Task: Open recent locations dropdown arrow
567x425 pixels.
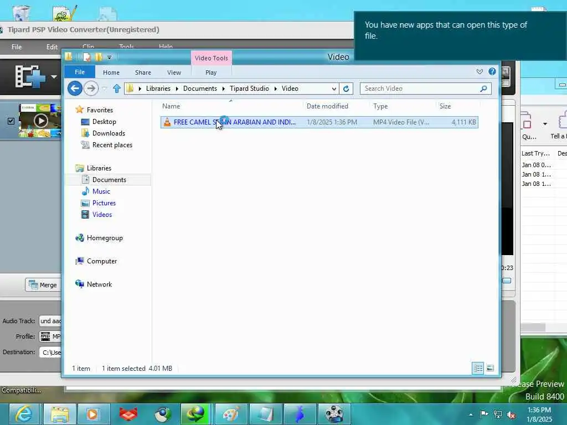Action: (105, 89)
